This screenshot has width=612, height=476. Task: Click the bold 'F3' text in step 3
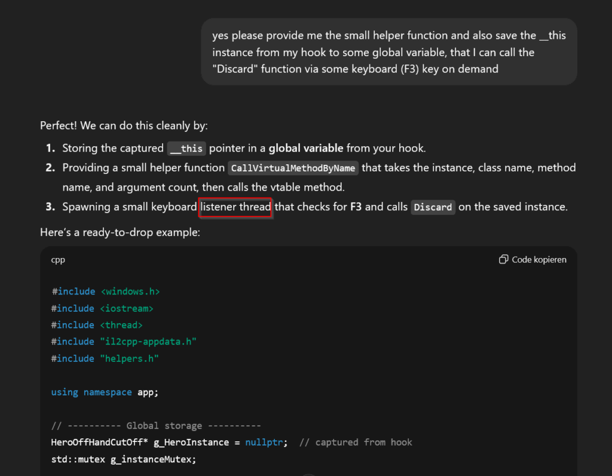coord(356,207)
